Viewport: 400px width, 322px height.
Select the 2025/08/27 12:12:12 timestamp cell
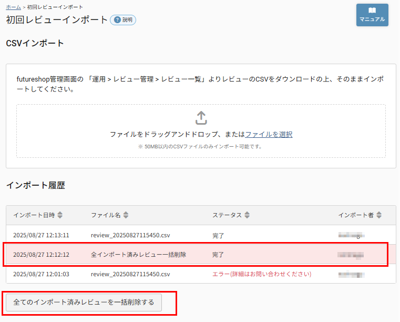pos(41,255)
